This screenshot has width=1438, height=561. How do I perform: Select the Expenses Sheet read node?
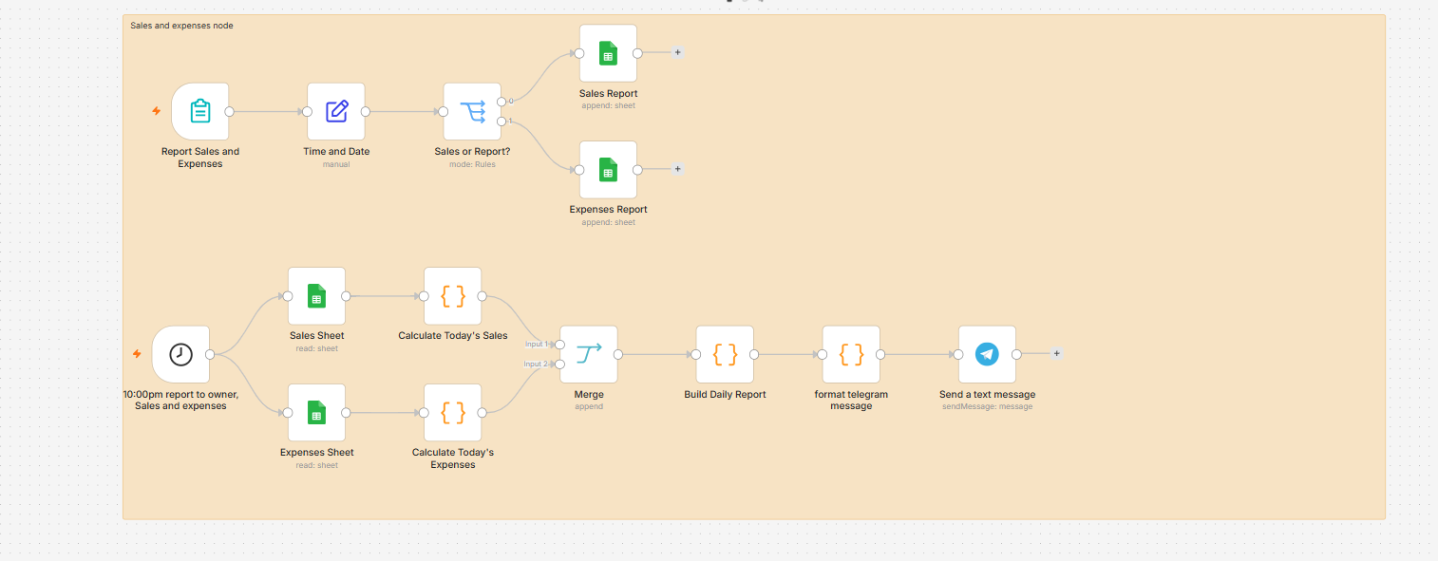pos(316,412)
